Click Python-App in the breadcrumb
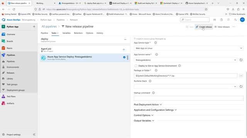This screenshot has width=247, height=138. click(46, 20)
